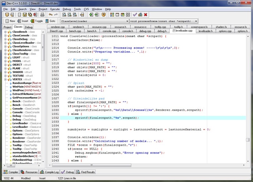Remove file from project icon

(96, 15)
